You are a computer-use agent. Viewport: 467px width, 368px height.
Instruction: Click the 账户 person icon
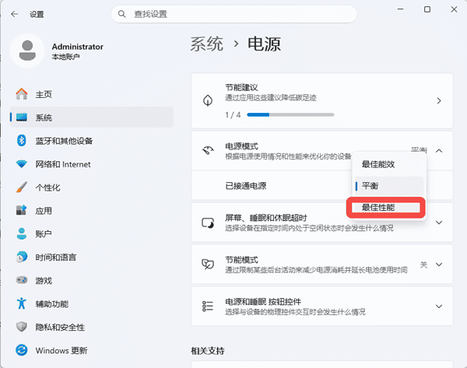coord(22,233)
